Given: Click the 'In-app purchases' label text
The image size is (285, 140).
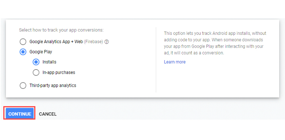Looking at the screenshot, I should point(59,73).
